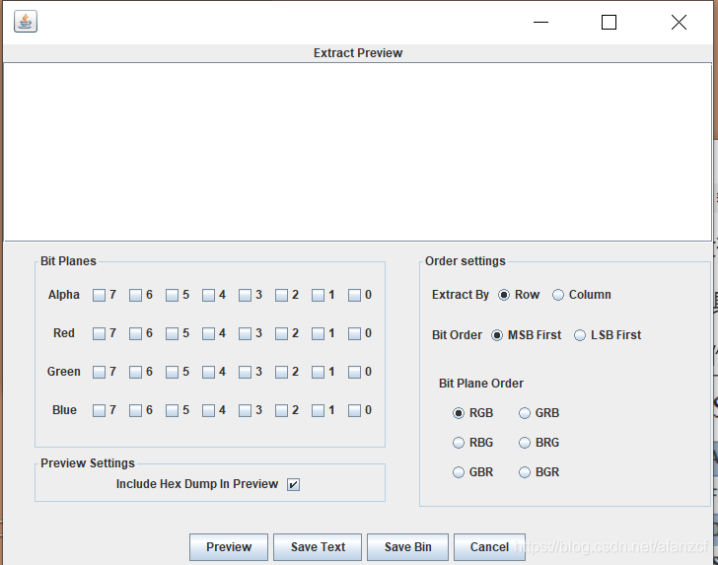Toggle Green bit plane 7
718x565 pixels.
99,373
